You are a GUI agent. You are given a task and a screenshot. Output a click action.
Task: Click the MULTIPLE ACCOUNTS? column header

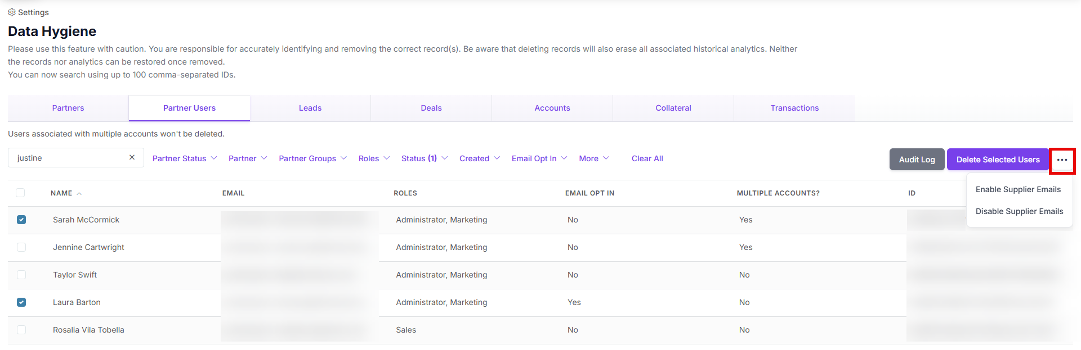778,193
